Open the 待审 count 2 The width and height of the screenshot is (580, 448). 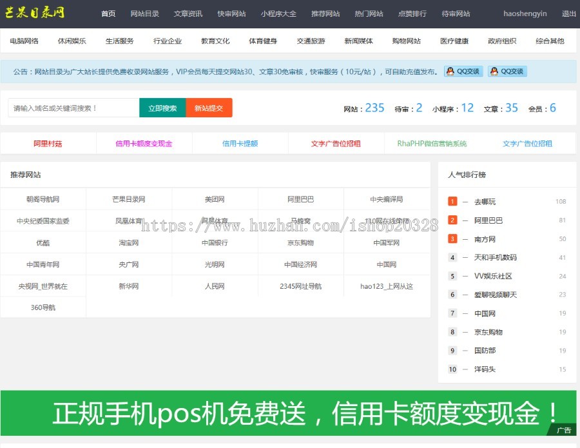[x=419, y=108]
